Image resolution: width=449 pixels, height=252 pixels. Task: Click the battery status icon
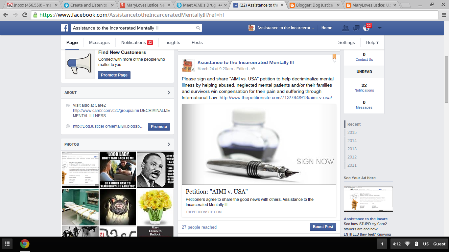[x=416, y=244]
